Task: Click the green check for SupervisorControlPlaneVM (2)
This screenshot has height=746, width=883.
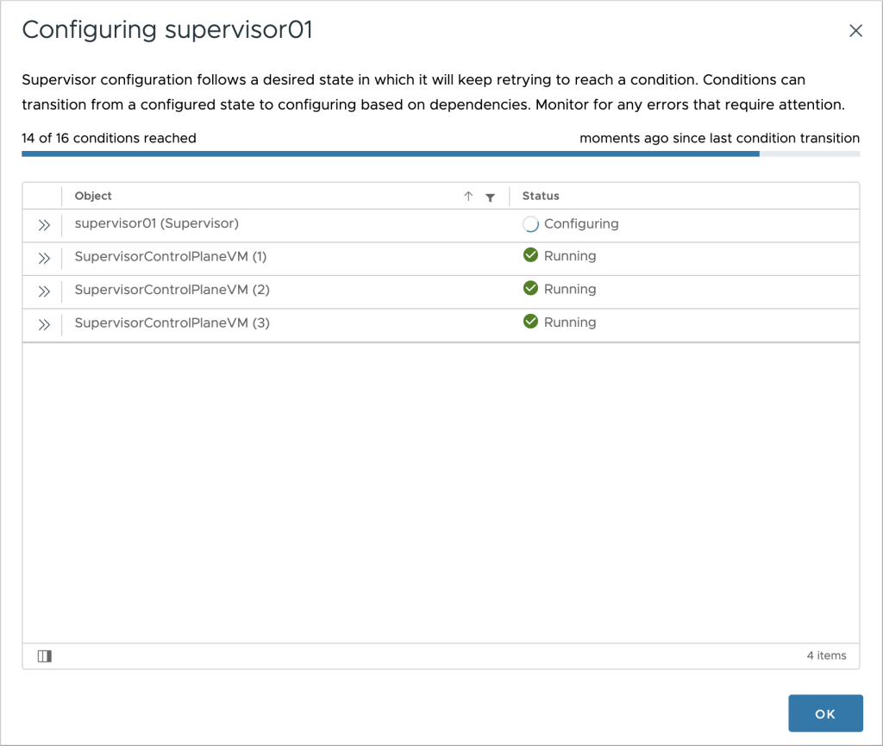Action: [530, 288]
